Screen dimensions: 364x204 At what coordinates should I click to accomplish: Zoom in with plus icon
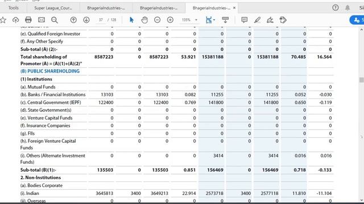pos(170,20)
